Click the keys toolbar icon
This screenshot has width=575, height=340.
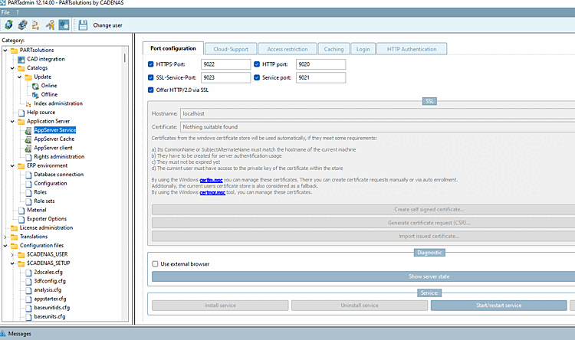pos(50,25)
